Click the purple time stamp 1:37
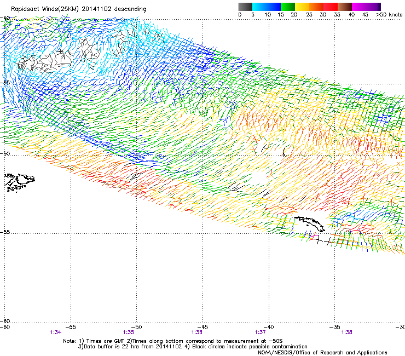The image size is (405, 356). pos(260,332)
